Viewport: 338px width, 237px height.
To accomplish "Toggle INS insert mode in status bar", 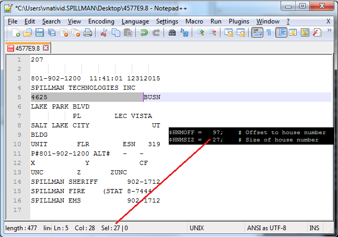I will [x=314, y=228].
